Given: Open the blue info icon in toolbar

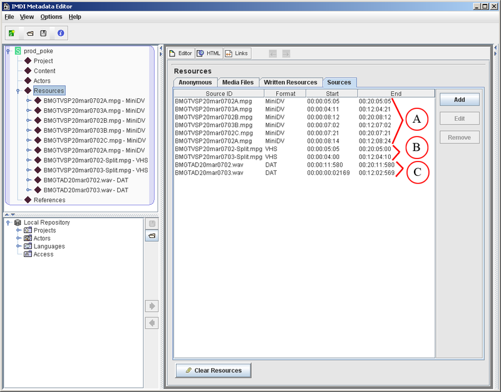Looking at the screenshot, I should [x=61, y=33].
